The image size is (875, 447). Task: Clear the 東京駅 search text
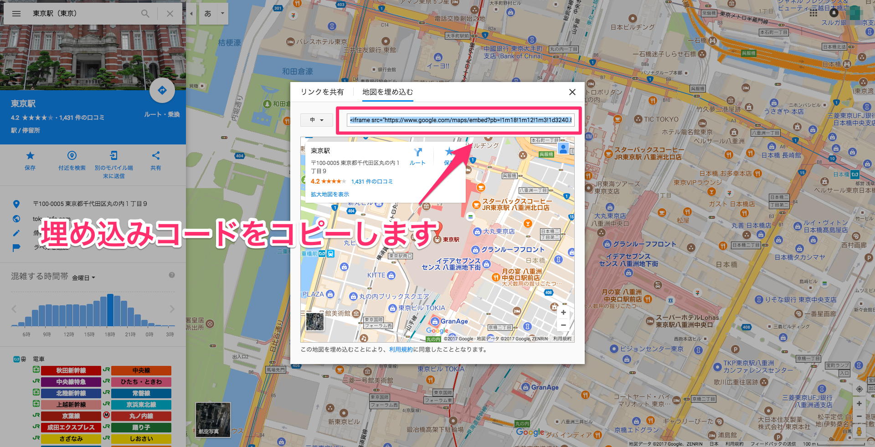click(x=170, y=14)
